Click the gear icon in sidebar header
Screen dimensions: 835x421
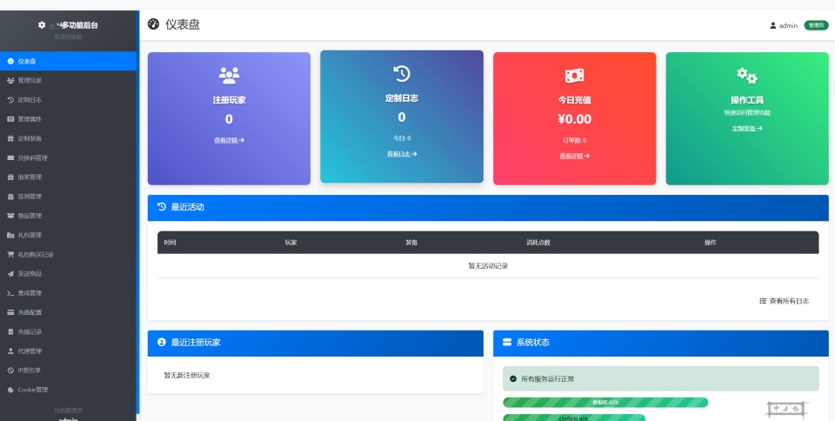pyautogui.click(x=42, y=25)
